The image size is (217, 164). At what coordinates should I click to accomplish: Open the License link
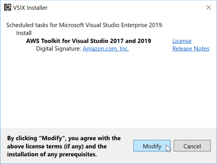[x=182, y=41]
